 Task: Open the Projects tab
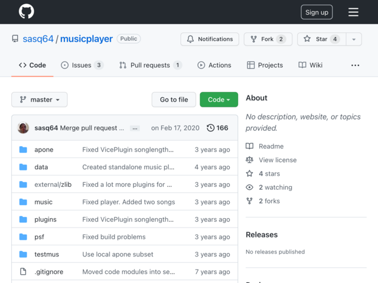pos(265,65)
